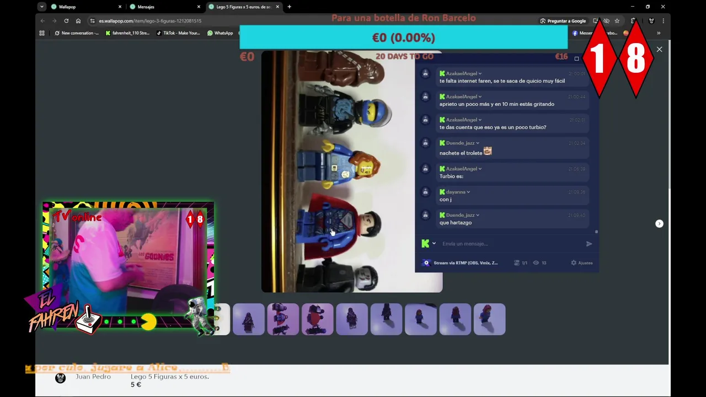
Task: Go to the browser home page
Action: [x=78, y=21]
